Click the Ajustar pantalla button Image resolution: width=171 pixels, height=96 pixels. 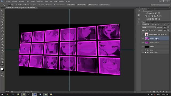(x=81, y=5)
